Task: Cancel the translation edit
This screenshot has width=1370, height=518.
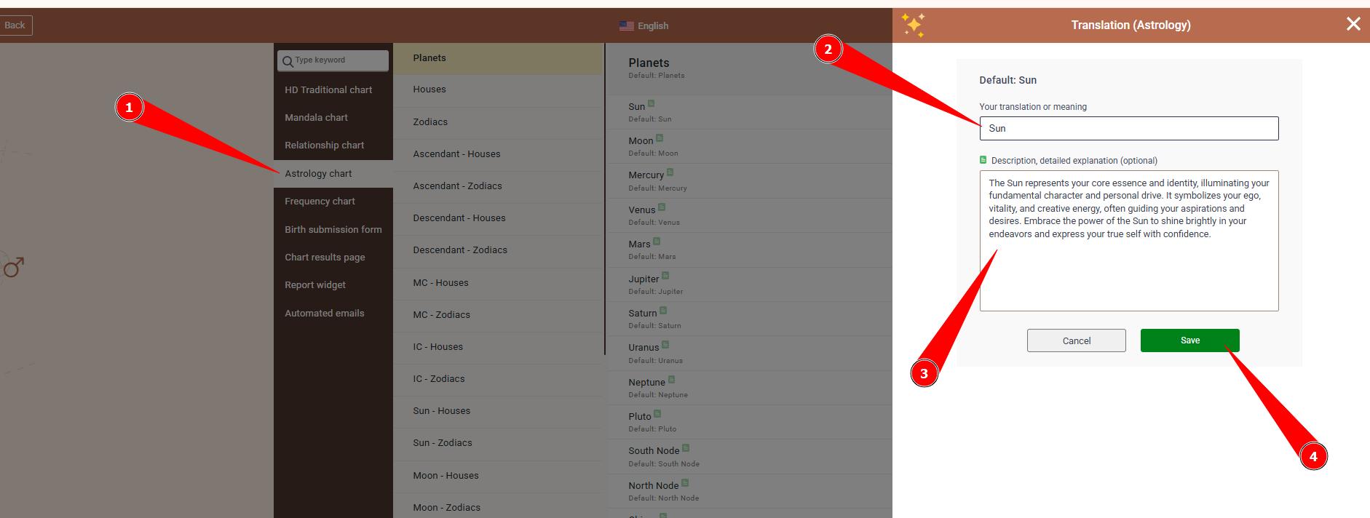Action: pos(1076,340)
